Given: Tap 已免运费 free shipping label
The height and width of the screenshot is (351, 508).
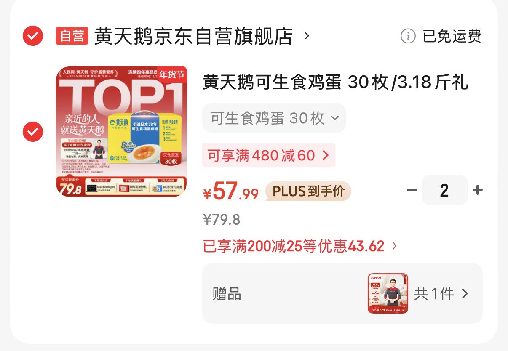Looking at the screenshot, I should [x=452, y=36].
